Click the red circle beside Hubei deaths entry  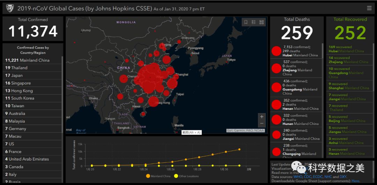pyautogui.click(x=276, y=51)
